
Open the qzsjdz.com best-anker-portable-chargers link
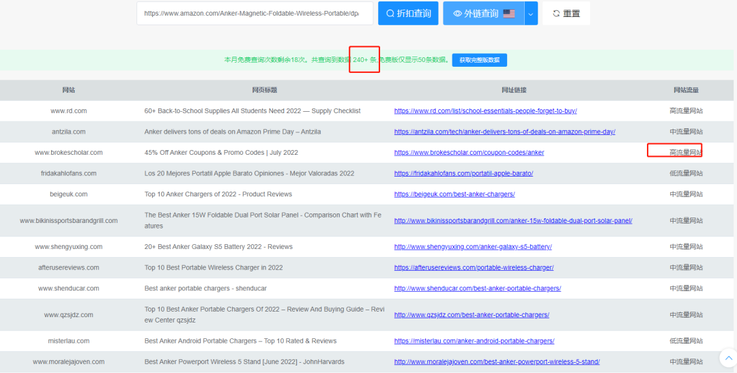click(472, 315)
